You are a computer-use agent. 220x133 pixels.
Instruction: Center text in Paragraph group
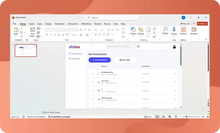click(100, 34)
